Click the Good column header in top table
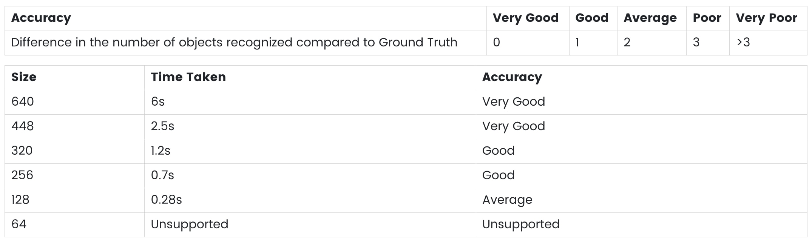Screen dimensions: 812x243 (591, 18)
